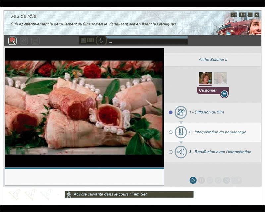Click on the video frame showing meat

[x=84, y=108]
